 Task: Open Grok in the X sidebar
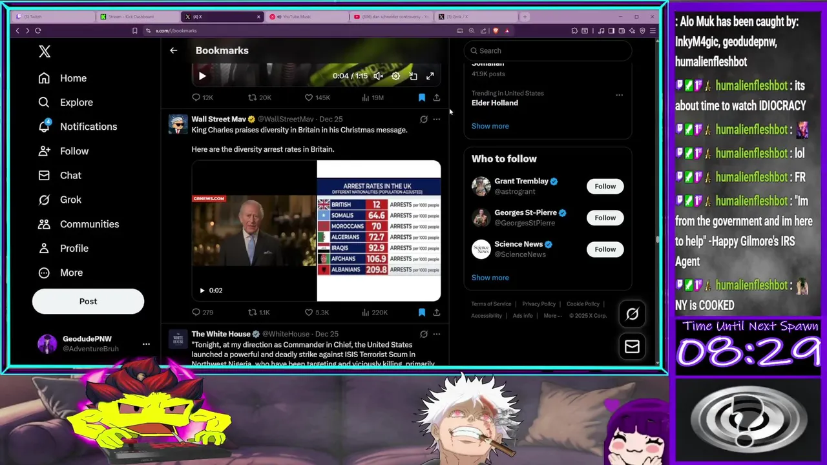click(59, 200)
